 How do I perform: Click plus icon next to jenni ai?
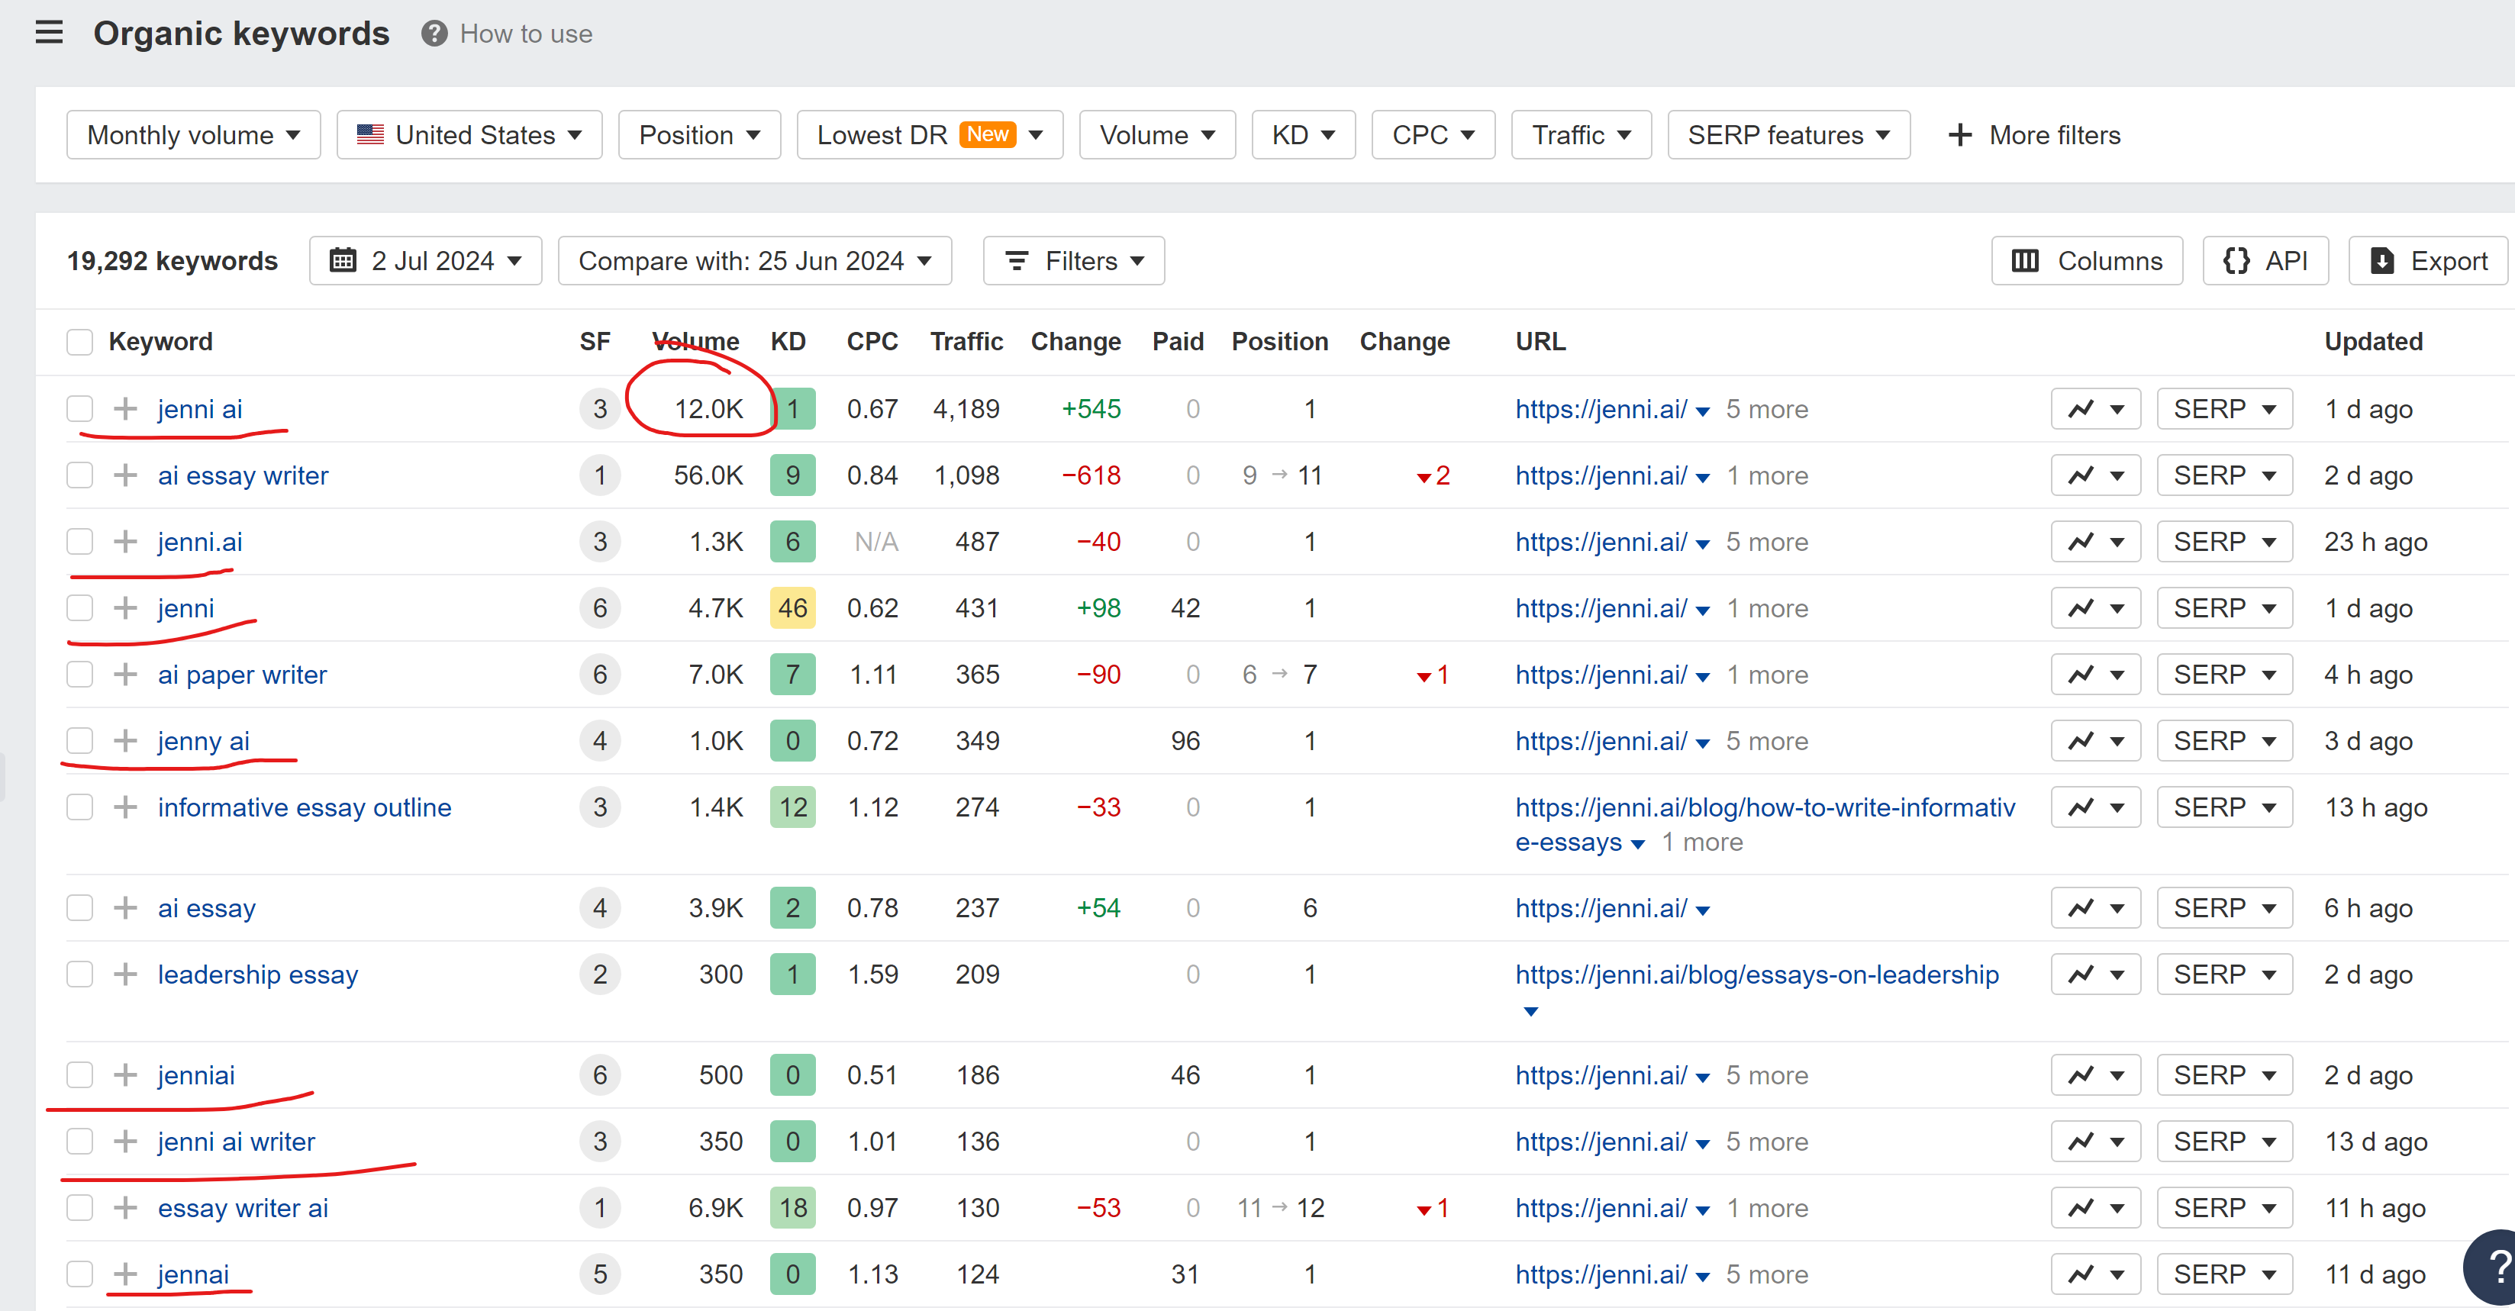pyautogui.click(x=125, y=408)
